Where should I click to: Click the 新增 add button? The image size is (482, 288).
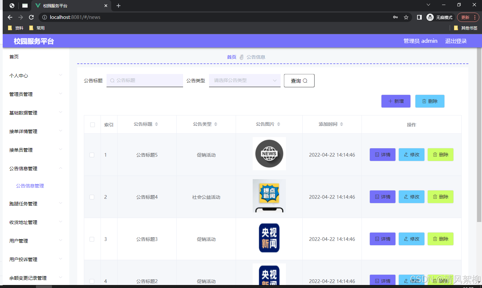coord(396,101)
